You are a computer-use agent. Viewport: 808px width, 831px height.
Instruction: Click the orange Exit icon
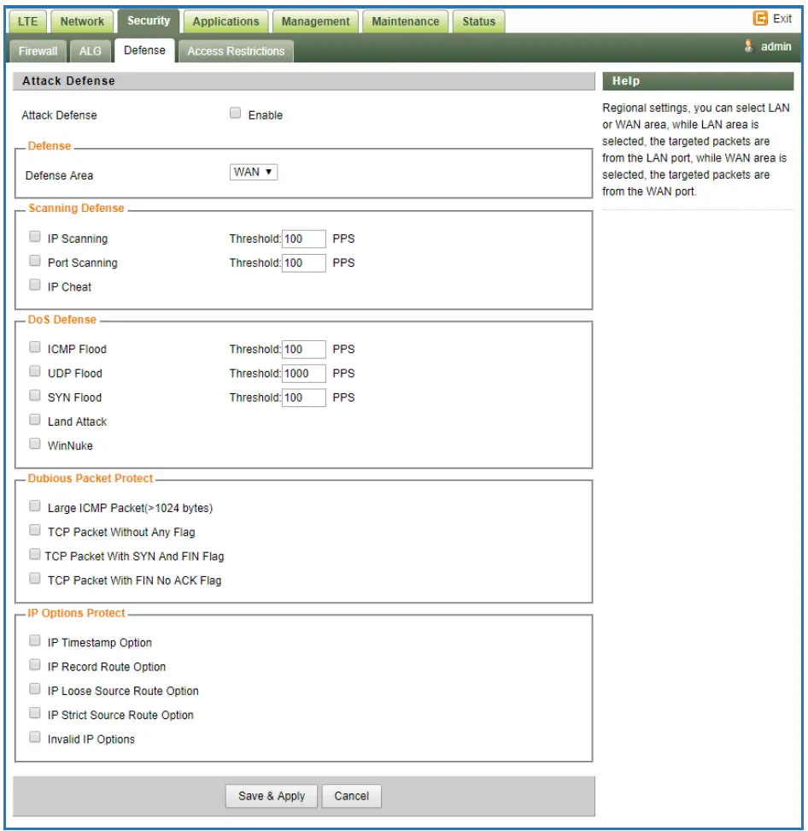tap(760, 19)
